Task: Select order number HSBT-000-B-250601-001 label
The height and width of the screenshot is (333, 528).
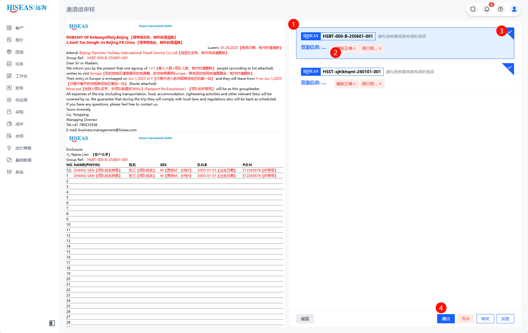Action: click(x=348, y=36)
